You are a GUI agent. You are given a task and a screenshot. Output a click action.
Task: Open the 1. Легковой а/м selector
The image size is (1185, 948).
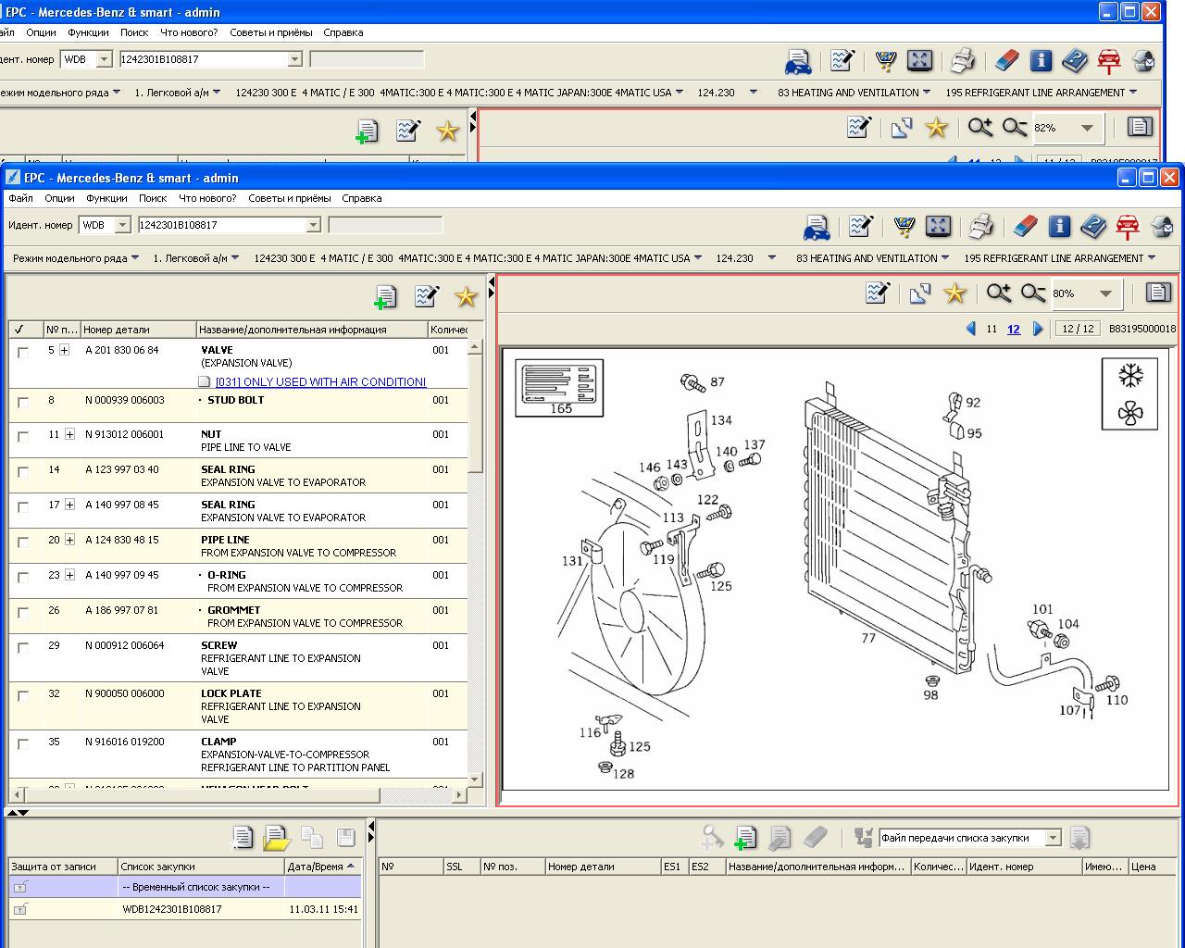pos(196,258)
